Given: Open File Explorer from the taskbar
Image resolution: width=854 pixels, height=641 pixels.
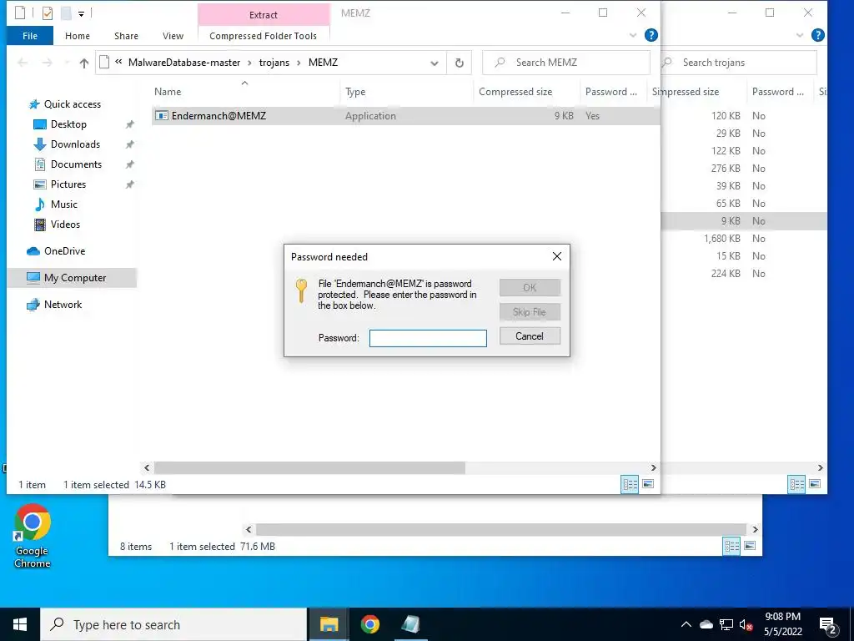Looking at the screenshot, I should pos(329,624).
